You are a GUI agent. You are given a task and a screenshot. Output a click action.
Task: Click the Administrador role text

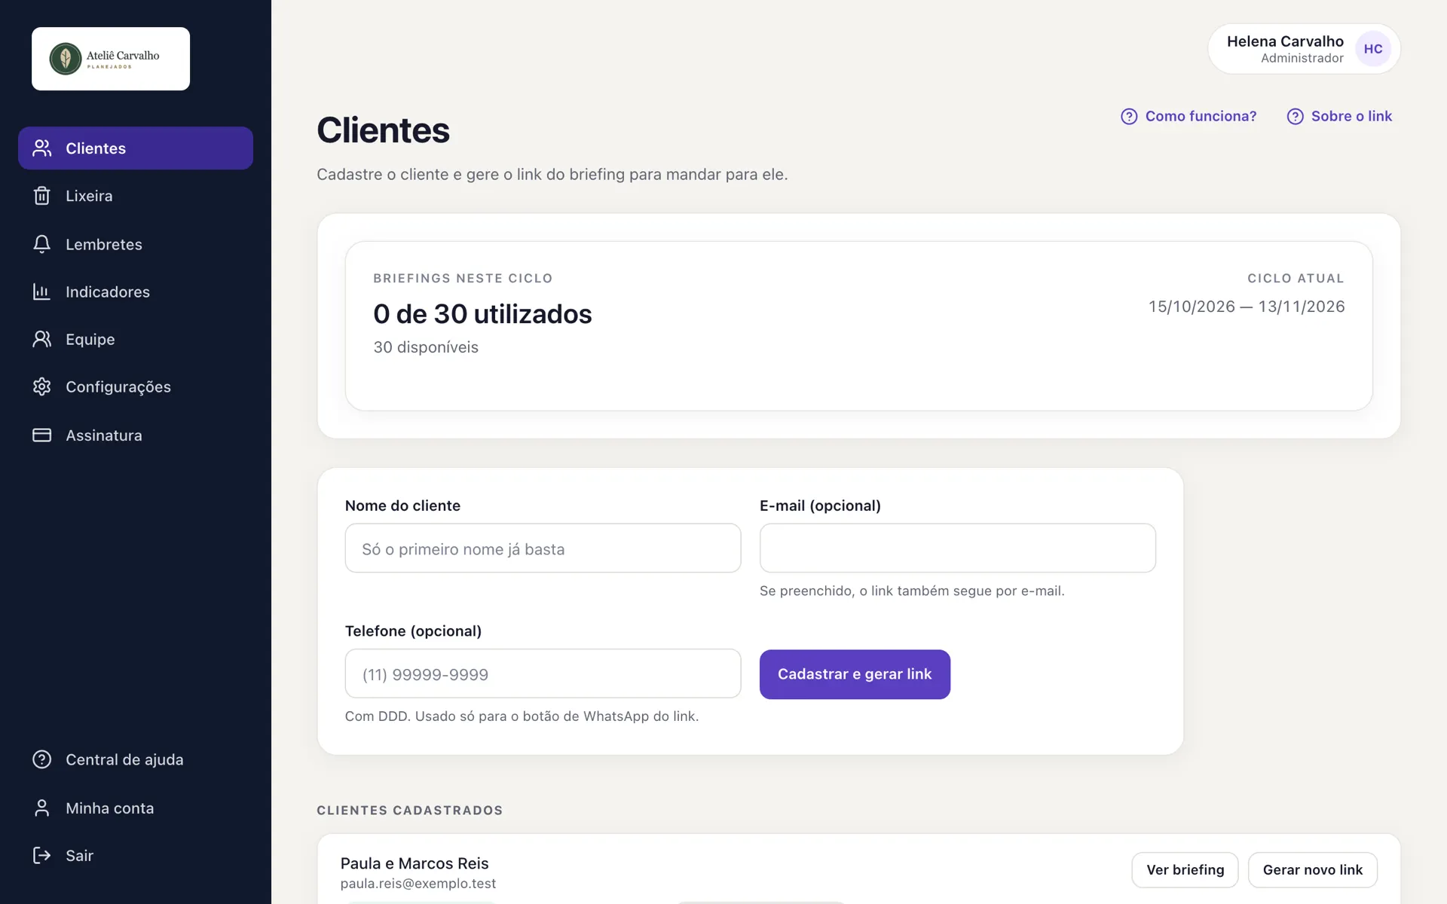click(1302, 59)
